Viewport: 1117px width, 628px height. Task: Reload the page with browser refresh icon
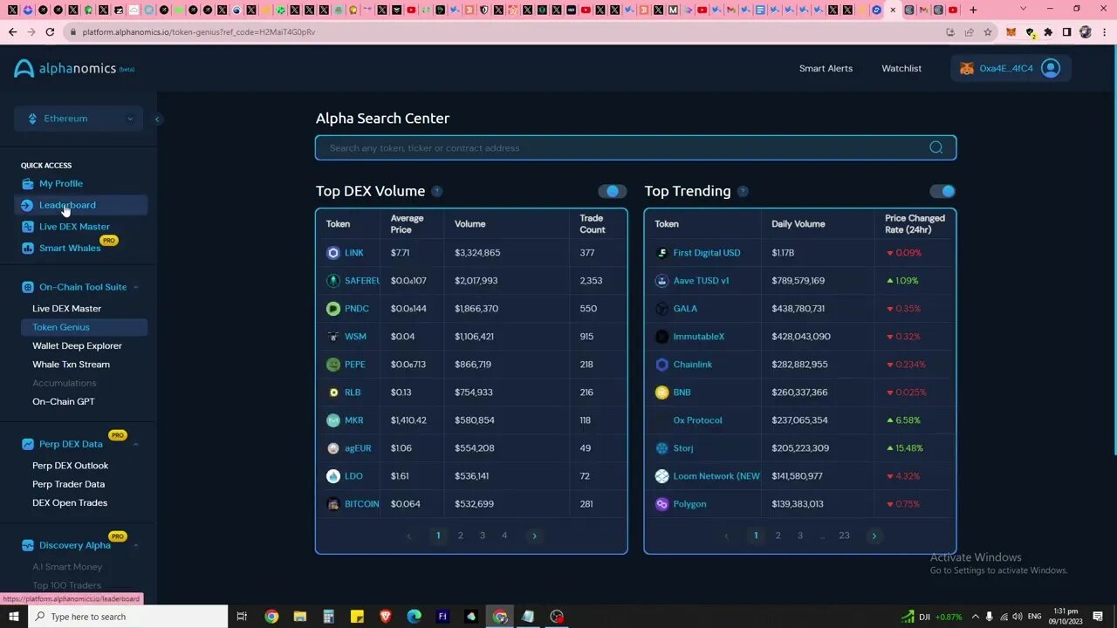click(x=50, y=31)
